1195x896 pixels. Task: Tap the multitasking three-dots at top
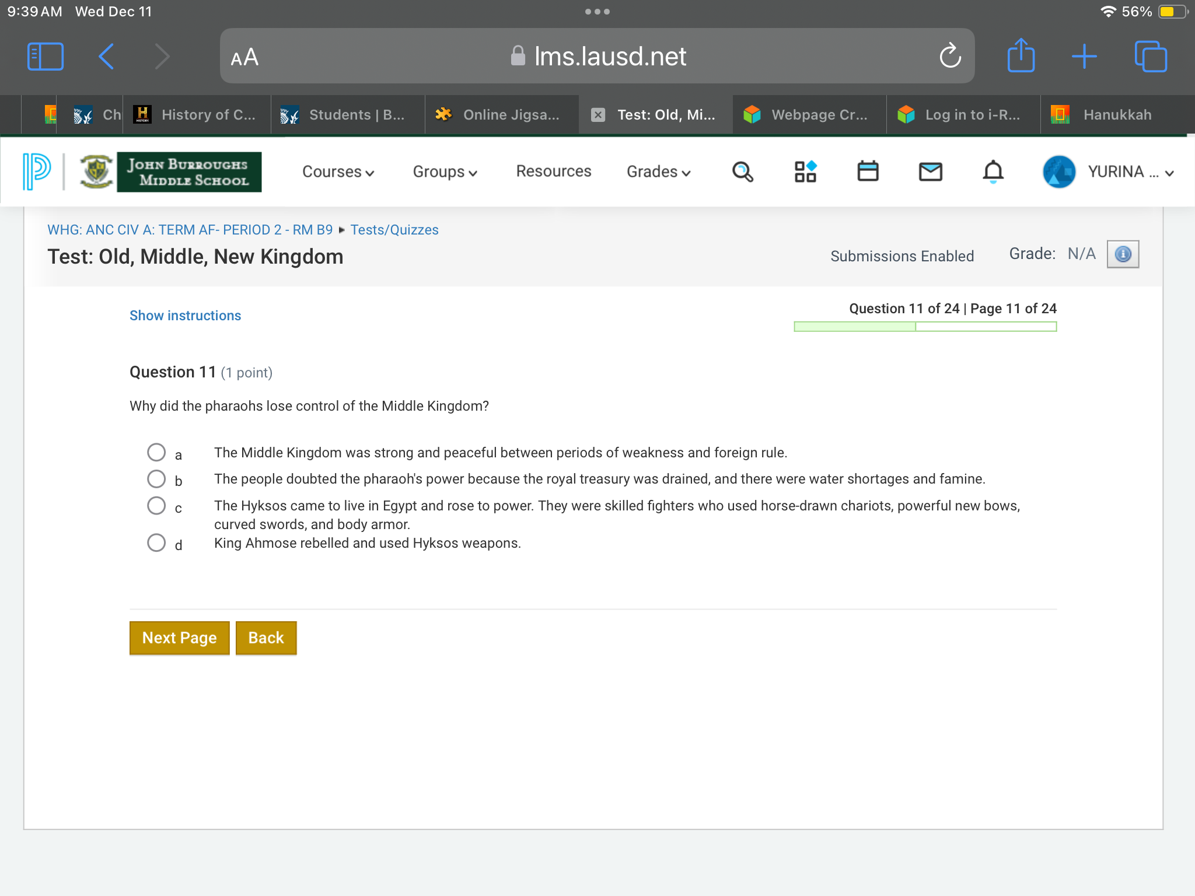point(597,12)
